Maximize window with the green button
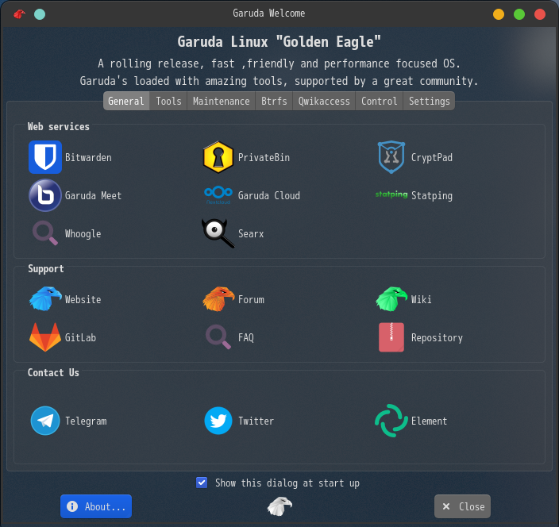 coord(519,14)
